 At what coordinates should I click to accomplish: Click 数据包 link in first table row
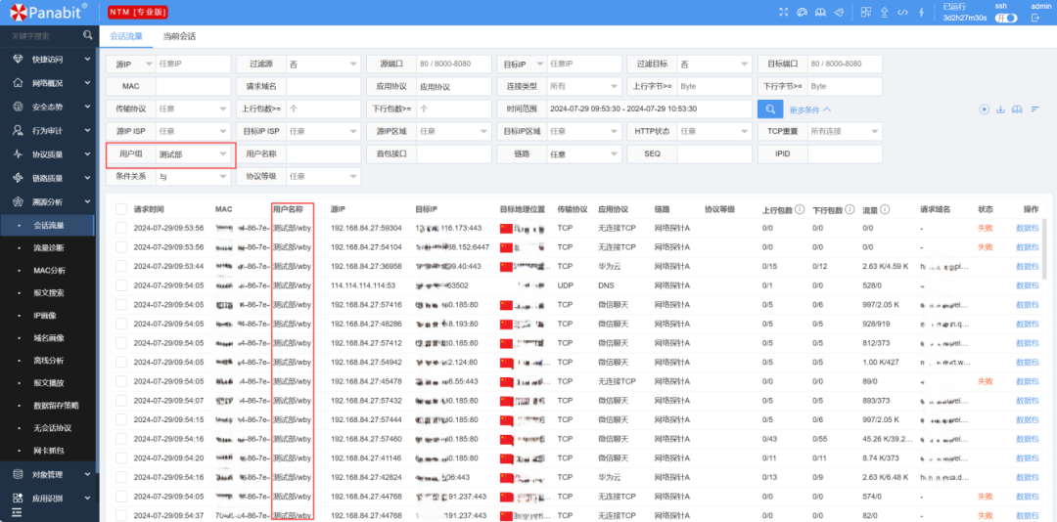click(1027, 228)
